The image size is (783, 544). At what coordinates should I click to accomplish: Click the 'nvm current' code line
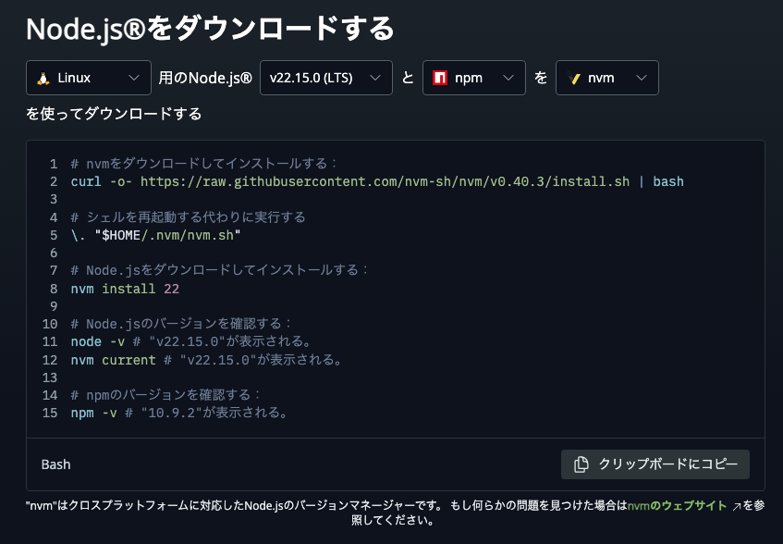(207, 360)
